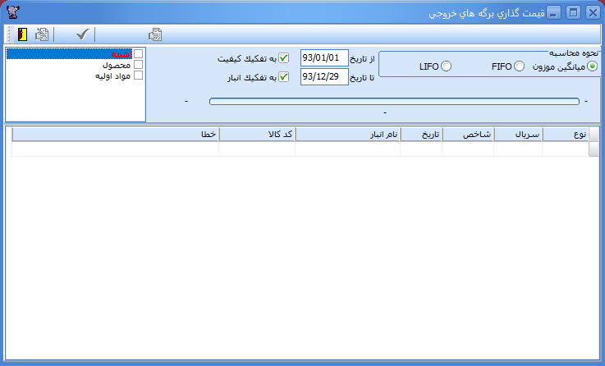Click the application icon in title bar
The height and width of the screenshot is (366, 605).
click(x=11, y=12)
